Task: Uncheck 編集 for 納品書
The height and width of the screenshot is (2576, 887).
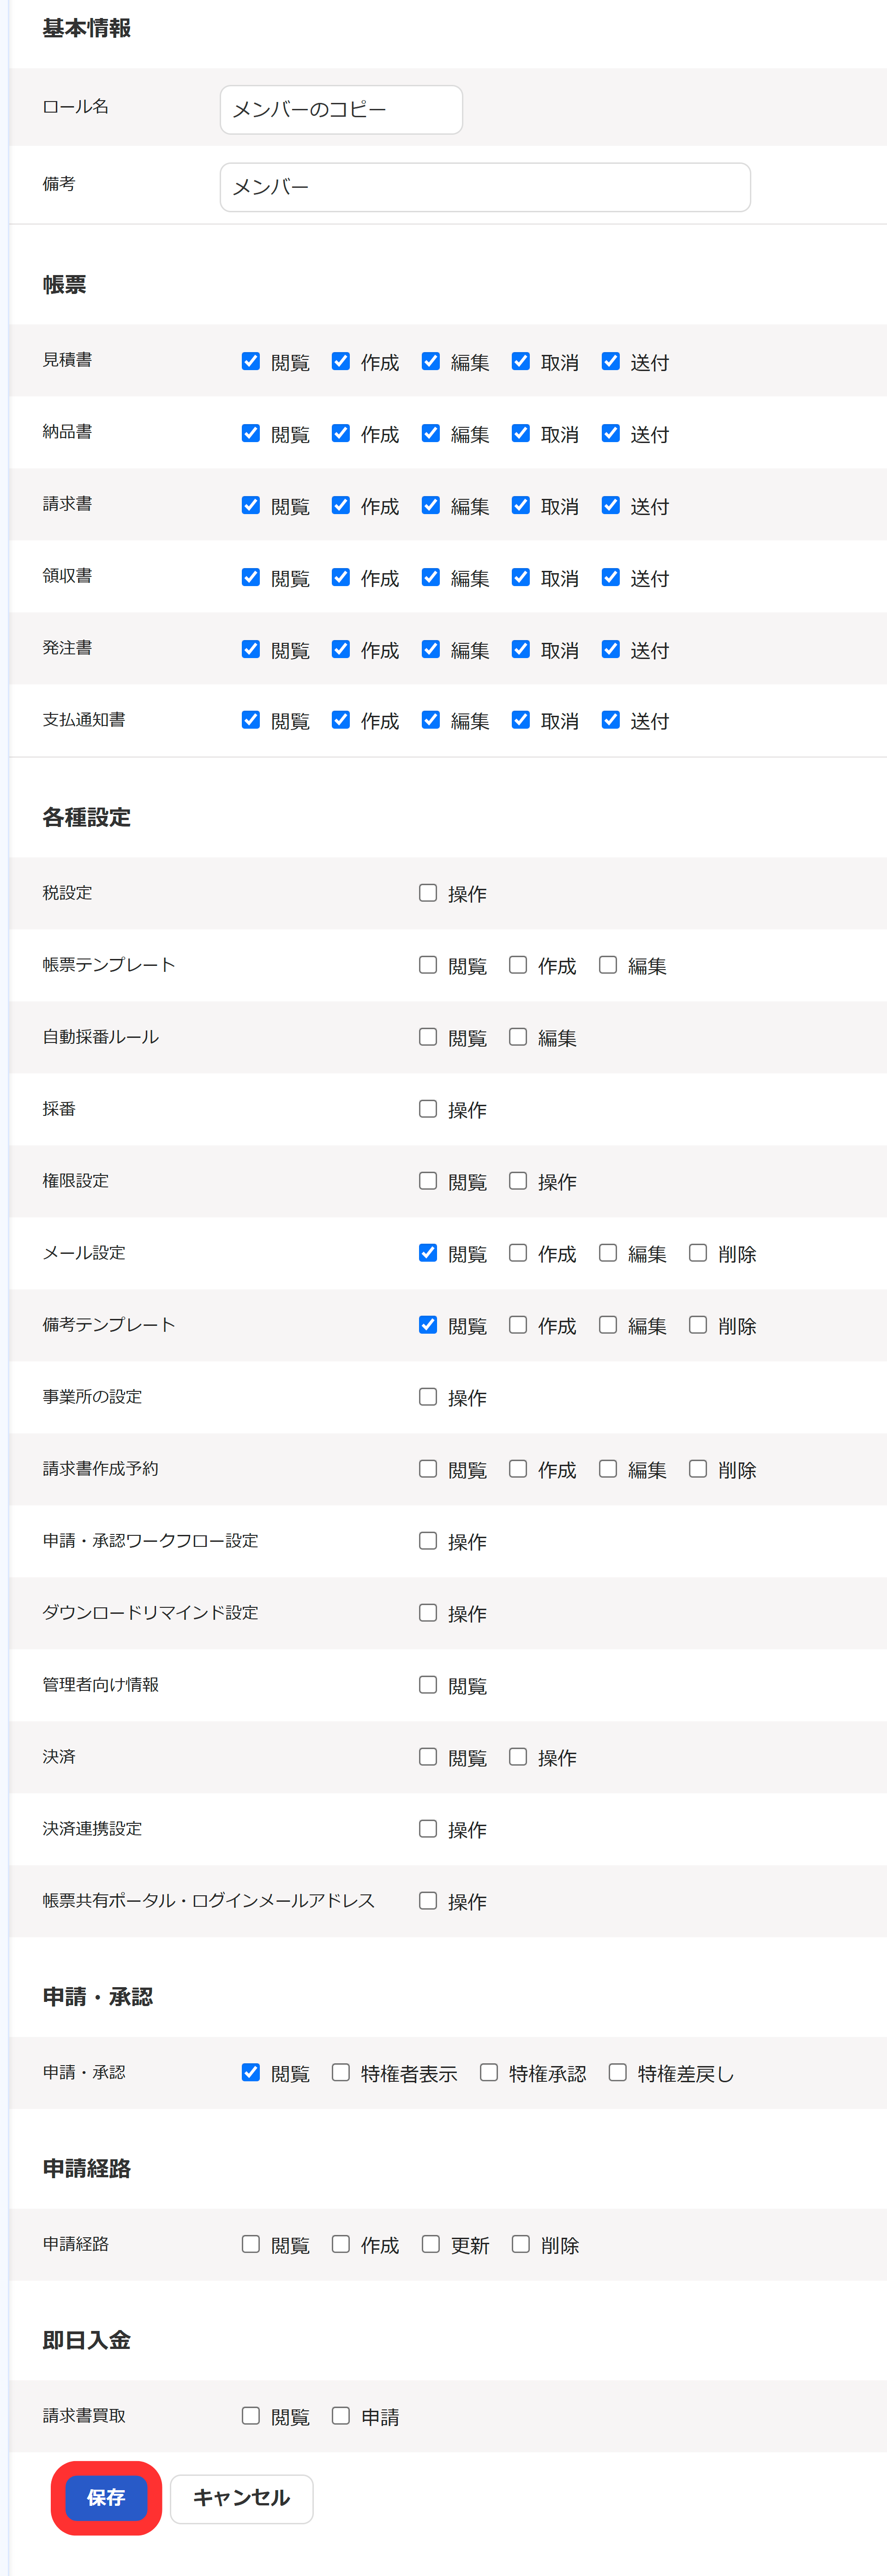Action: (x=431, y=433)
